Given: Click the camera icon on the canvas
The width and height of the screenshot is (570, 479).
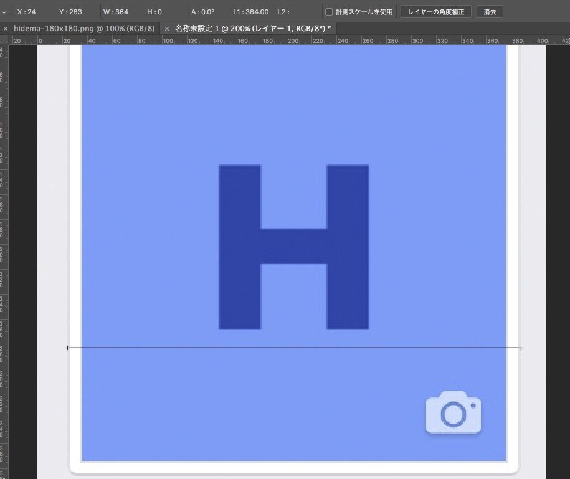Looking at the screenshot, I should [454, 412].
